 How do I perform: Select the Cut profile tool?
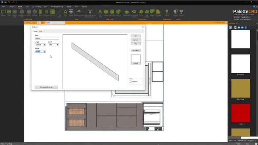pyautogui.click(x=147, y=13)
